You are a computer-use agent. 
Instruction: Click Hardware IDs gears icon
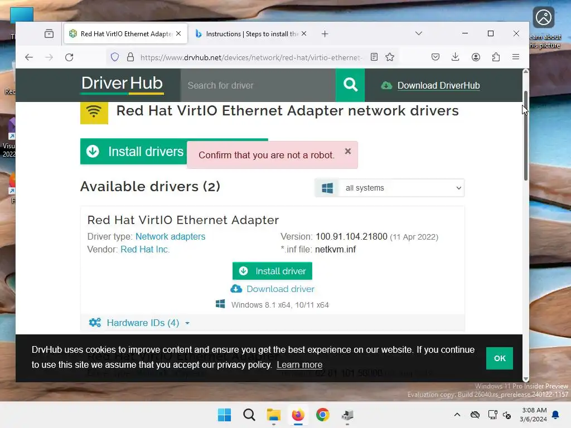[x=95, y=323]
